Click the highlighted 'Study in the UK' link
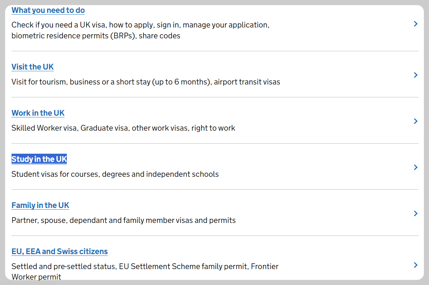429x285 pixels. coord(39,159)
